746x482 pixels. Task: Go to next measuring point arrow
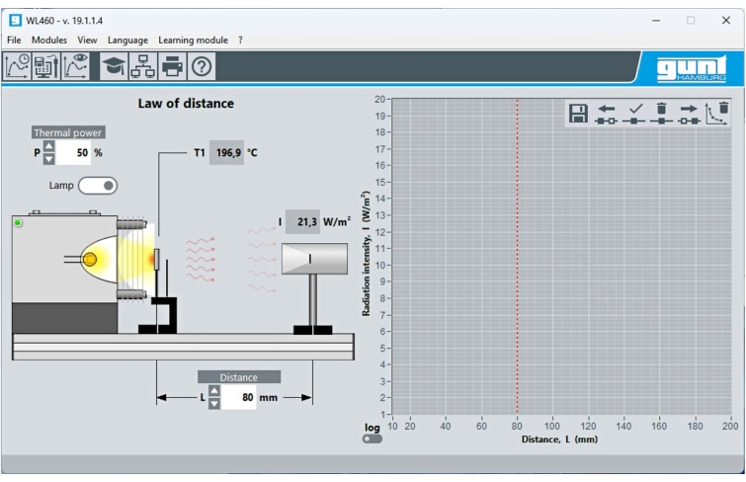coord(689,115)
